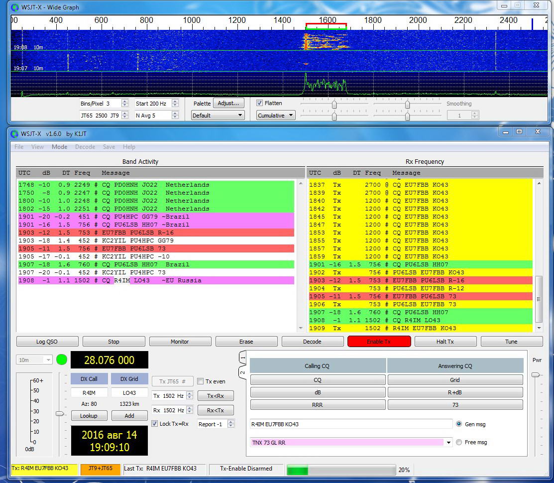This screenshot has height=483, width=554.
Task: Select the Gen msg radio button
Action: pyautogui.click(x=458, y=424)
